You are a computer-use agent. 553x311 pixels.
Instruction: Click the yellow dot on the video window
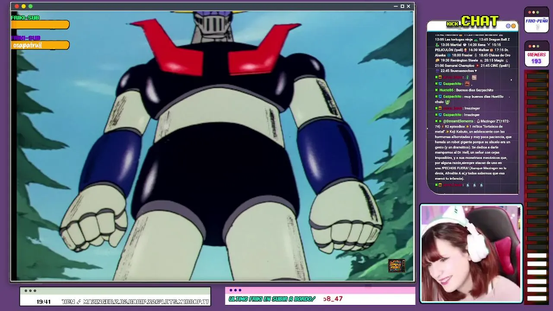point(24,6)
